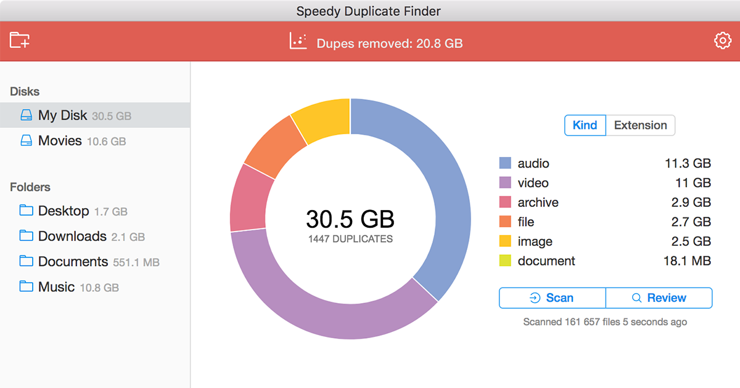Click the 'Dupes removed: 20.8 GB' text

(390, 43)
